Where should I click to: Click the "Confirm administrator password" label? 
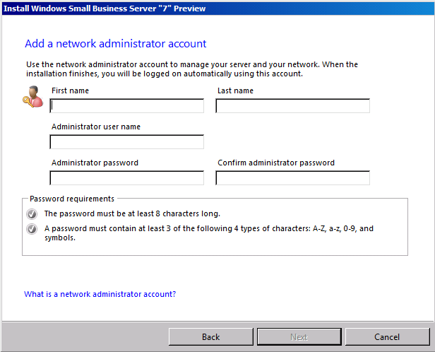coord(276,163)
